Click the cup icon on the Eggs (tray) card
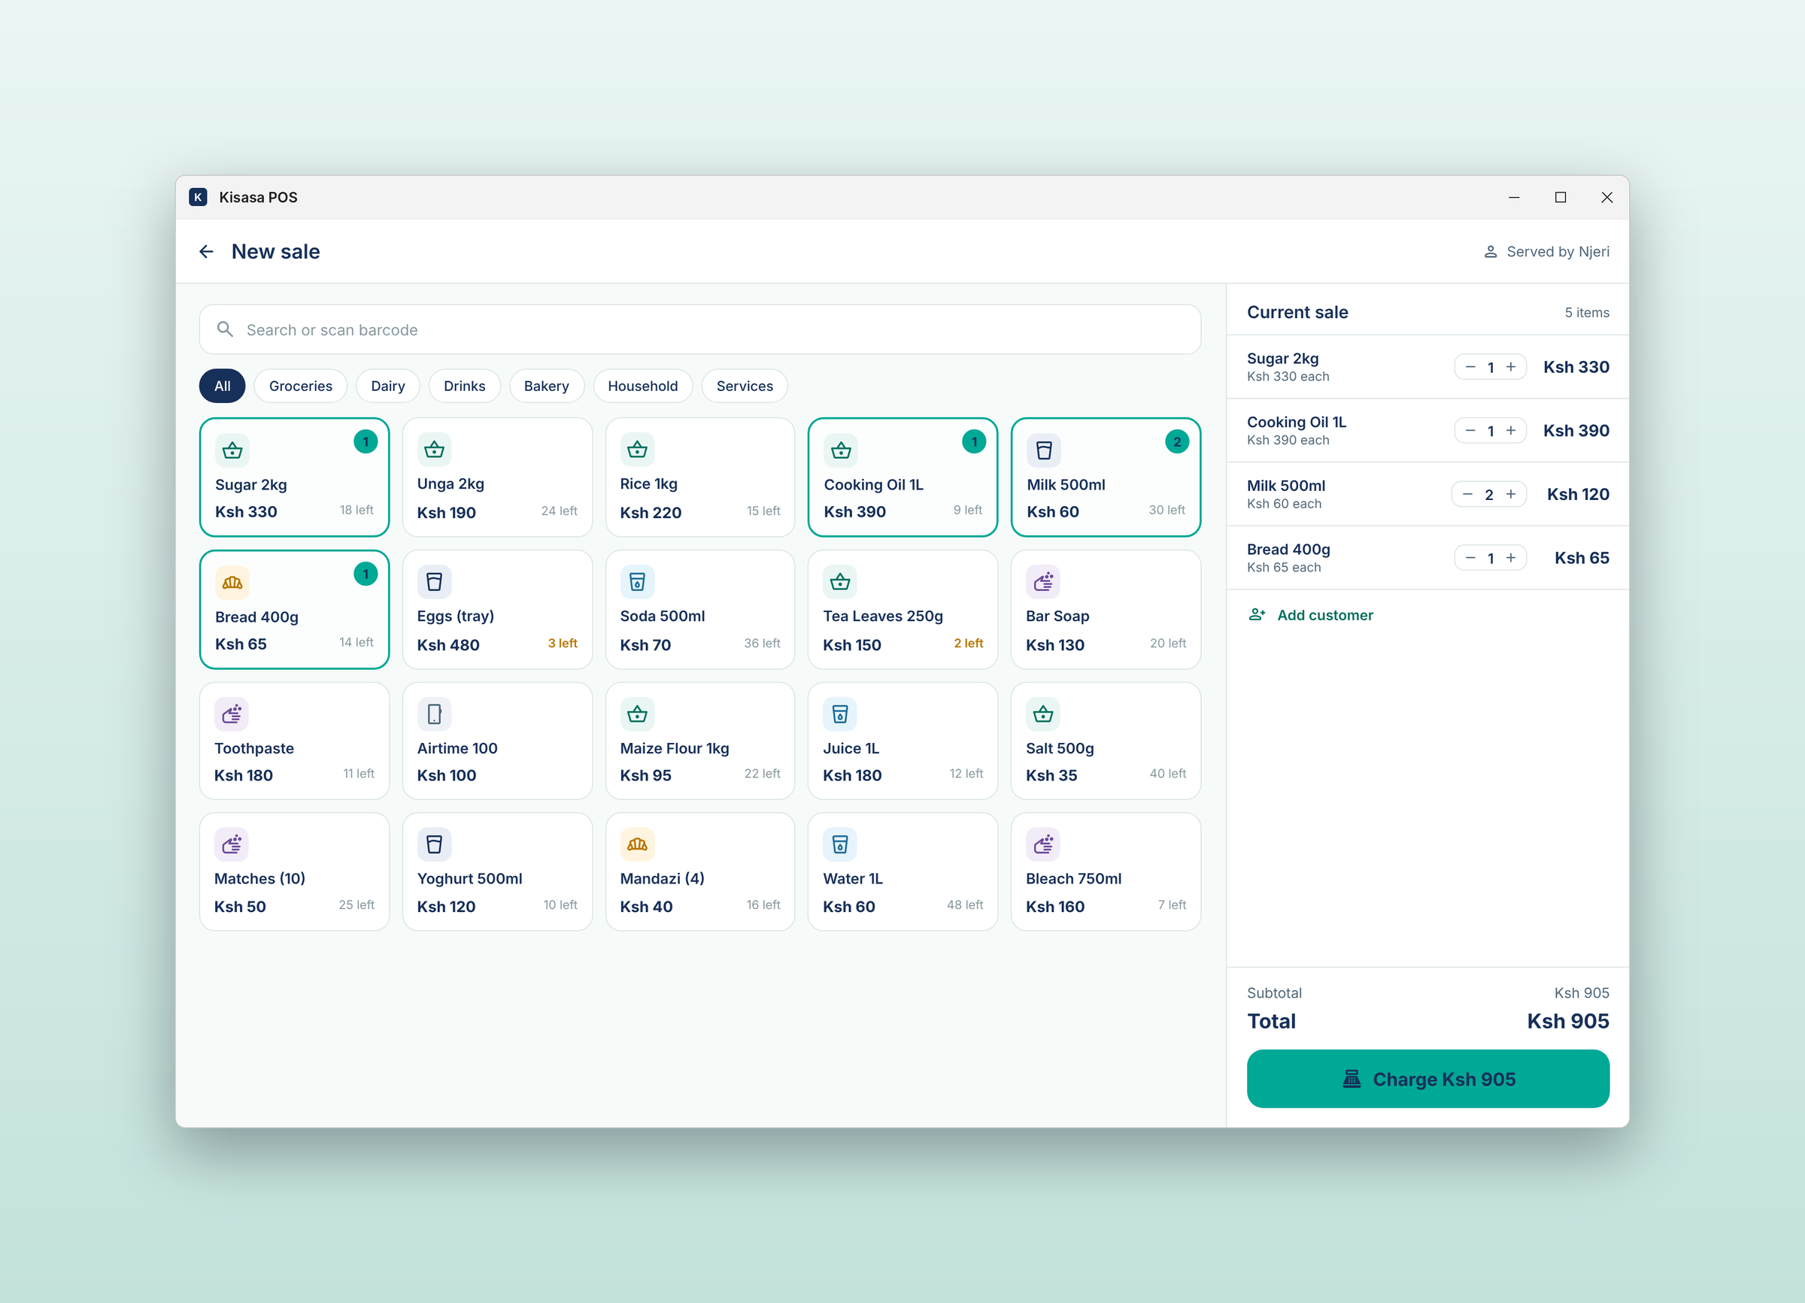The width and height of the screenshot is (1805, 1303). click(435, 582)
